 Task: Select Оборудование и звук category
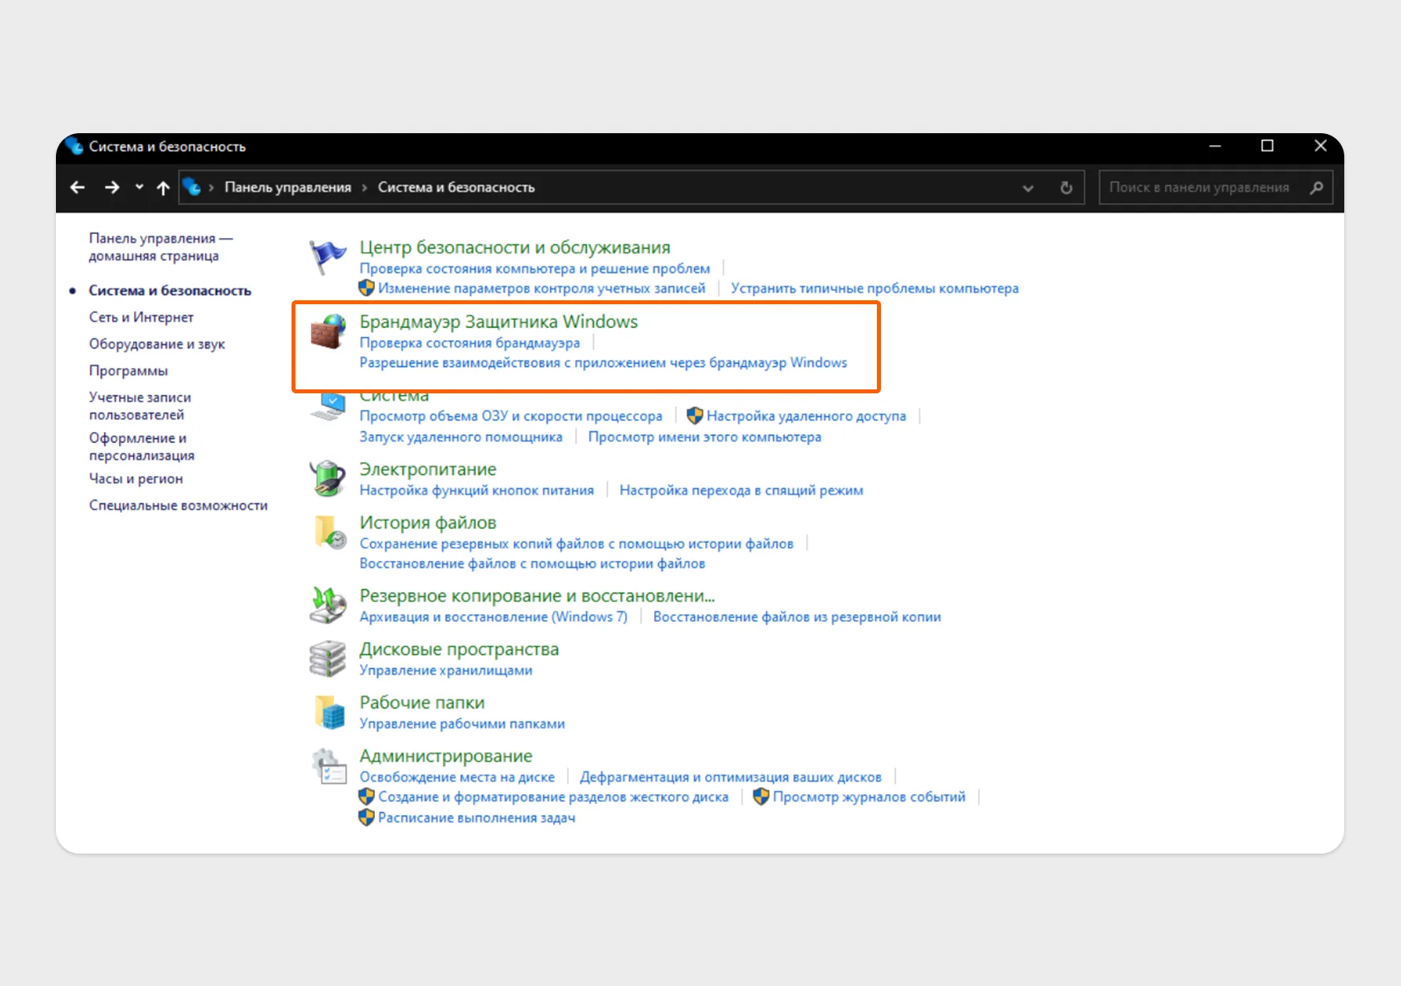157,344
